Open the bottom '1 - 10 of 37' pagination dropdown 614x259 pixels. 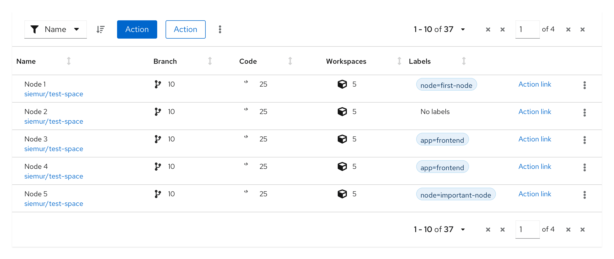439,230
